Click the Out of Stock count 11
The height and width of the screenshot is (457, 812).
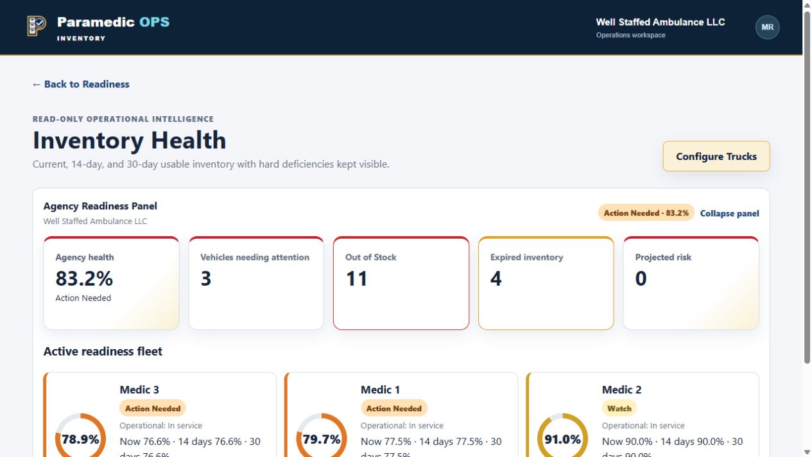(356, 279)
